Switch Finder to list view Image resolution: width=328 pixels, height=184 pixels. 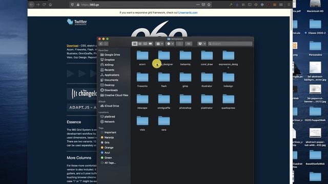pyautogui.click(x=140, y=43)
